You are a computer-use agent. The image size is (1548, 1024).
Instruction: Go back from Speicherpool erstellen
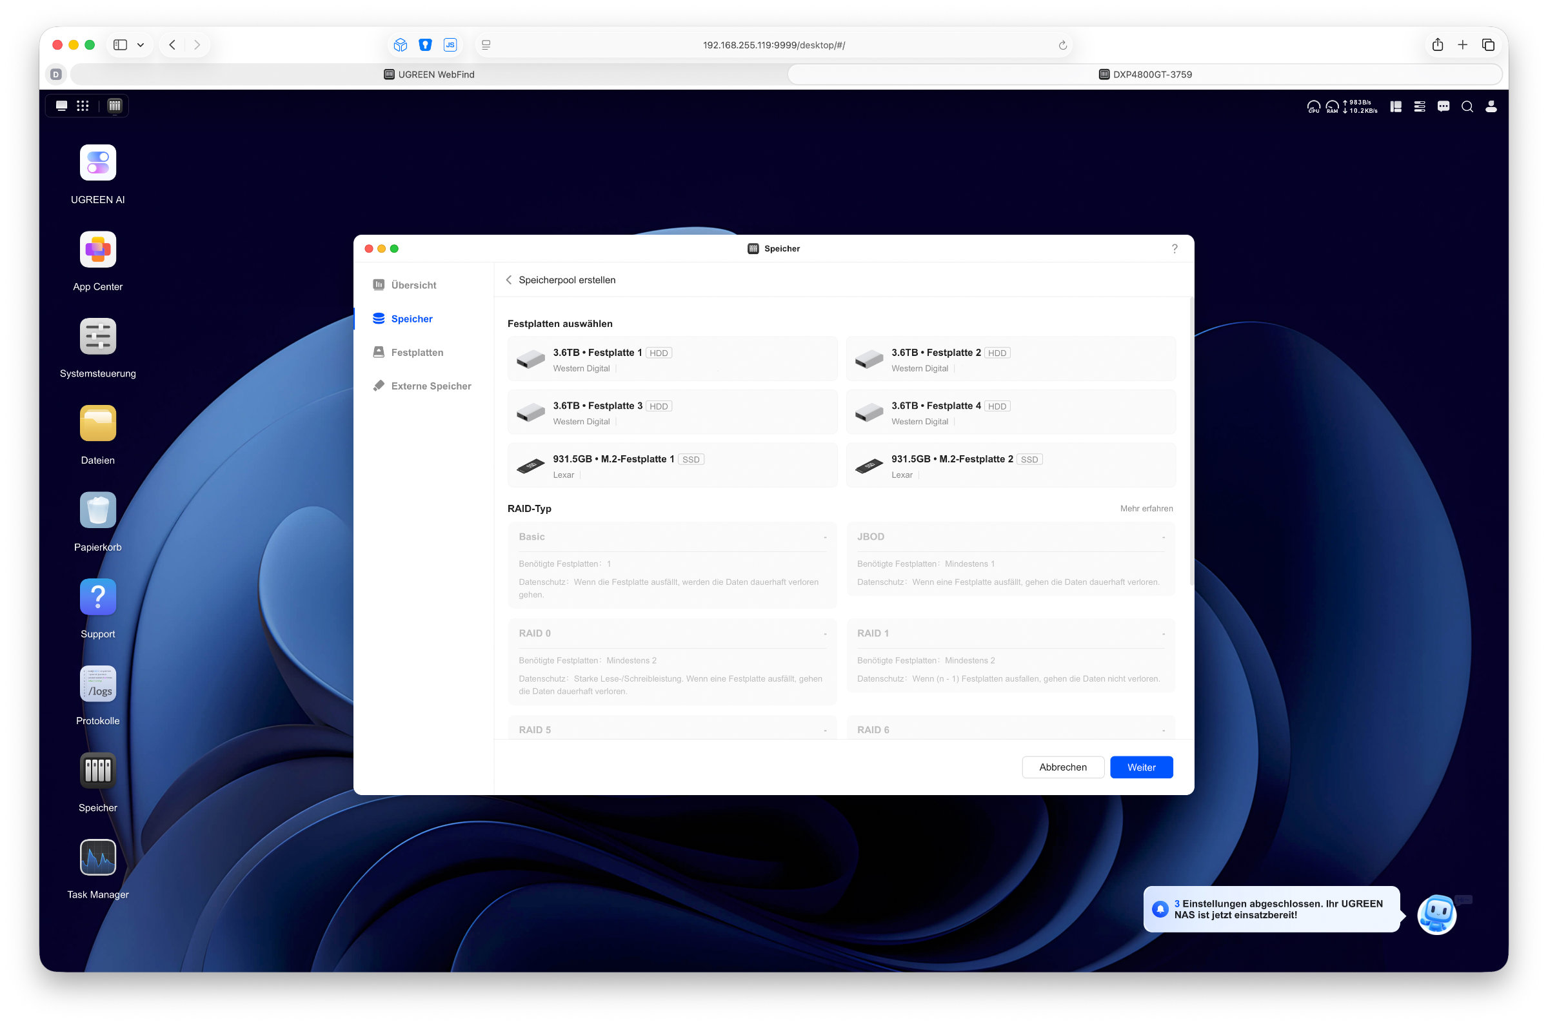pyautogui.click(x=509, y=280)
